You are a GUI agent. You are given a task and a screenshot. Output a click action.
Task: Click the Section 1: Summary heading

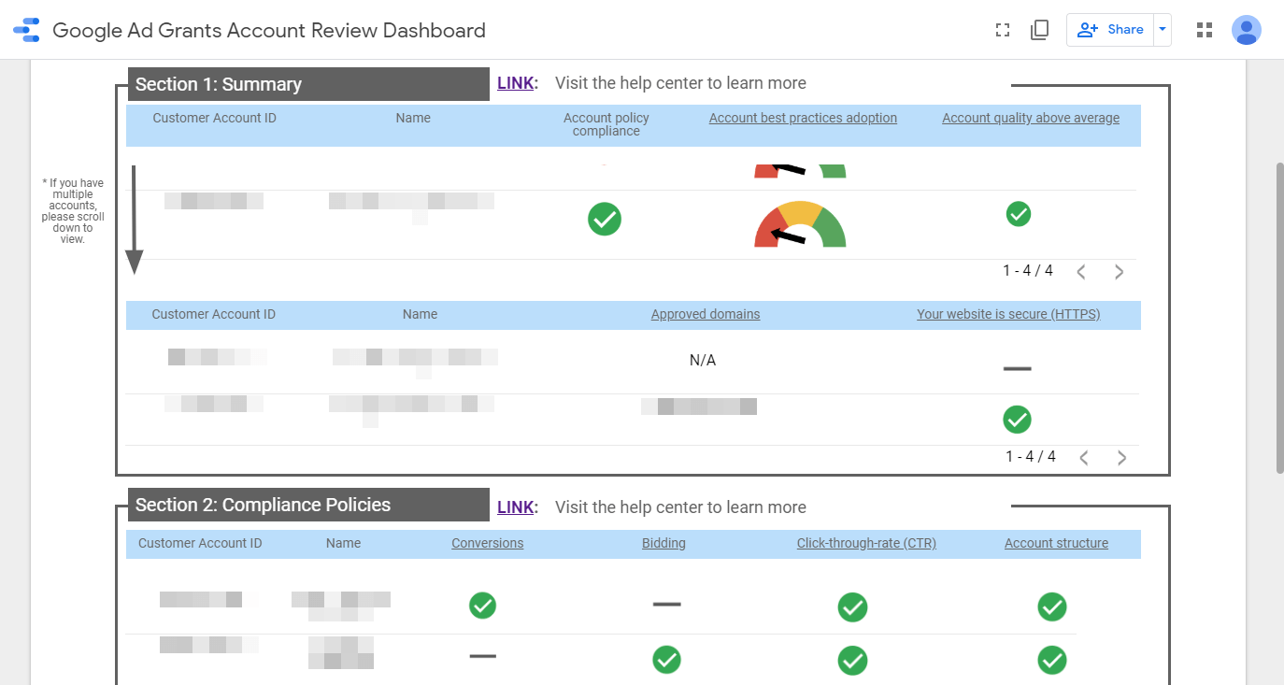[x=219, y=84]
